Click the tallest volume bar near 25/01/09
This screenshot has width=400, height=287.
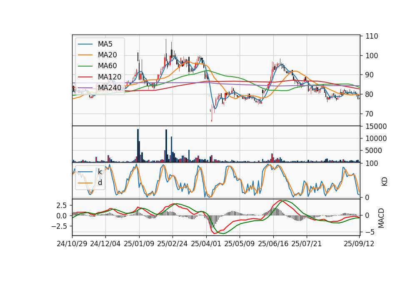tap(138, 146)
